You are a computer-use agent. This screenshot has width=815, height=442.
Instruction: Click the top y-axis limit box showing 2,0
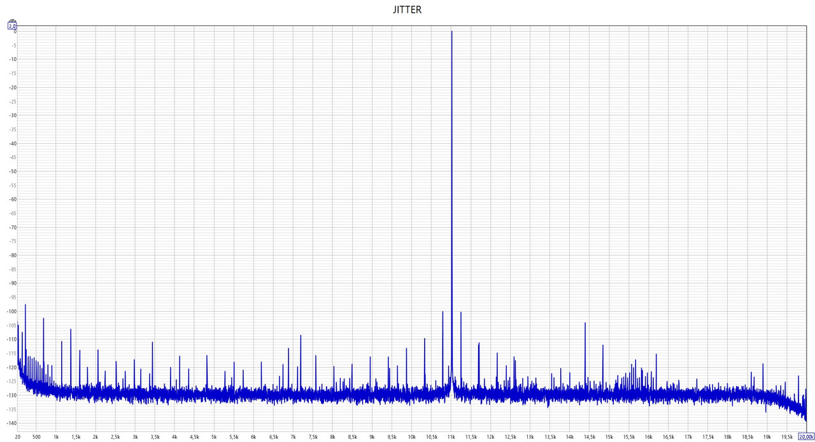(11, 25)
